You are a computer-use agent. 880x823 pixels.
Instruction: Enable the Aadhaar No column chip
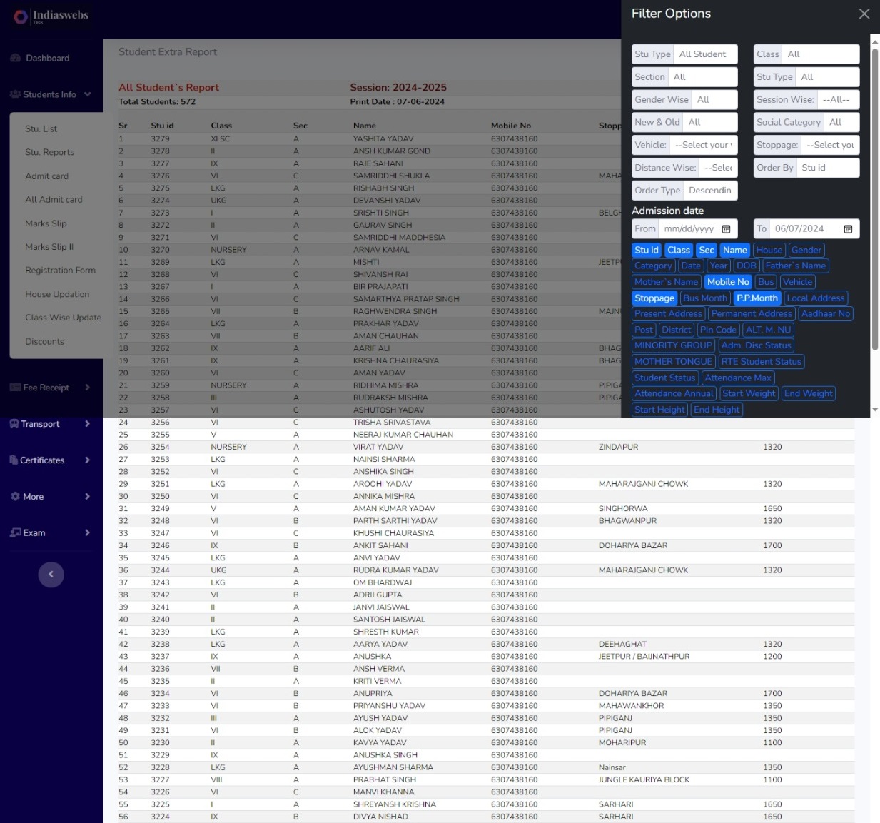point(826,314)
